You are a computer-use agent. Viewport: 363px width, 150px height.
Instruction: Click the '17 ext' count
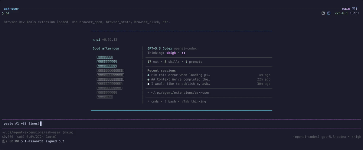[153, 62]
